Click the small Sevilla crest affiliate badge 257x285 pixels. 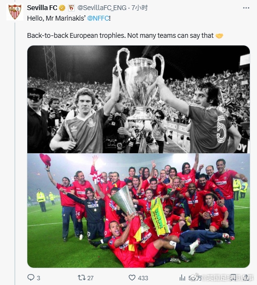click(71, 8)
